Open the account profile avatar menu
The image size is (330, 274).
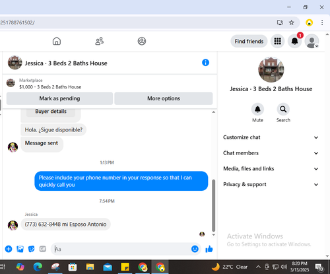coord(312,41)
